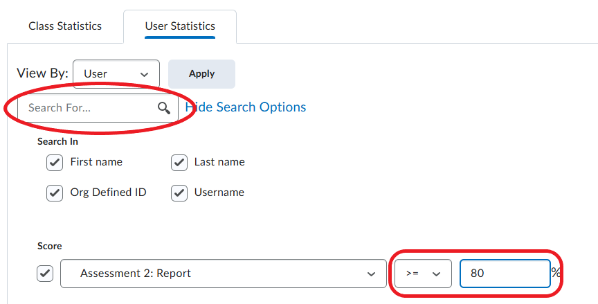This screenshot has width=598, height=304.
Task: Switch to the Class Statistics tab
Action: 65,26
